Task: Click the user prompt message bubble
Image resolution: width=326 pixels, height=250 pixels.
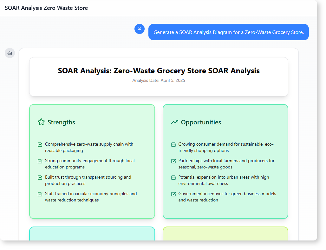Action: [228, 32]
